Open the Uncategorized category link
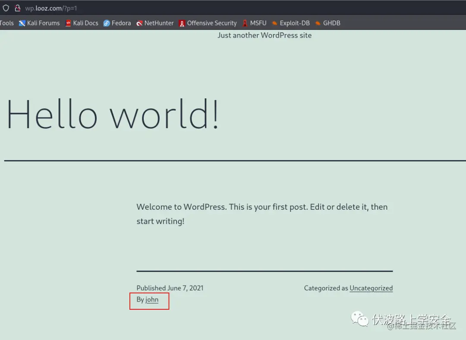This screenshot has width=466, height=340. [371, 288]
